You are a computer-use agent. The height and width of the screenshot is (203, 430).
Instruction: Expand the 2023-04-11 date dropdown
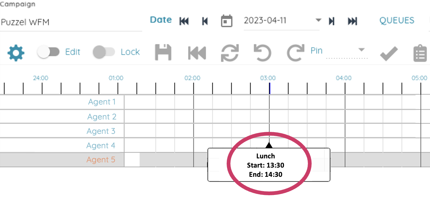click(x=318, y=20)
